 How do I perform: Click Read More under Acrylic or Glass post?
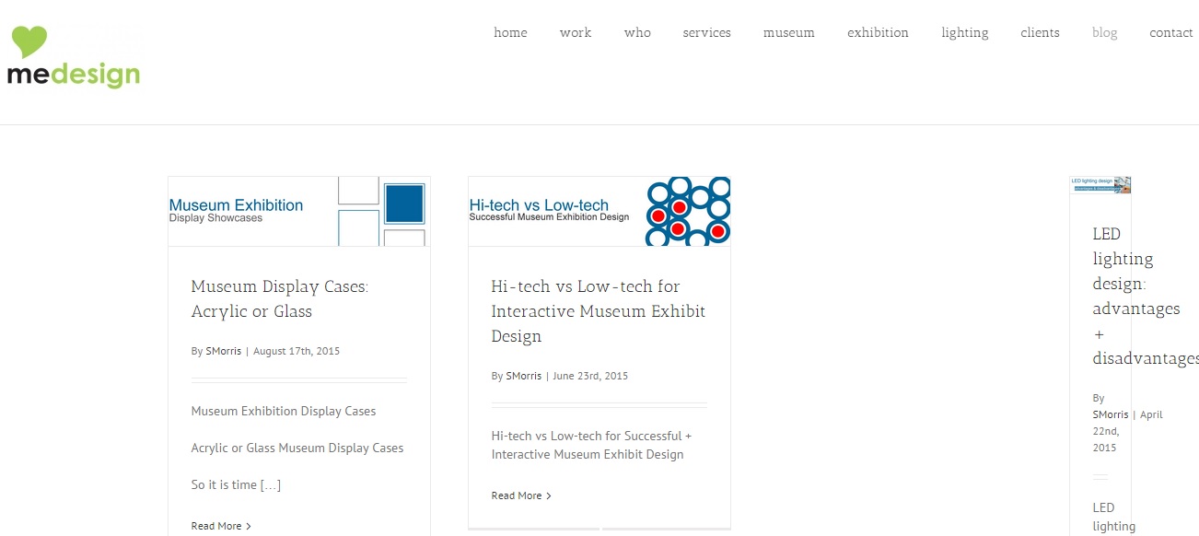(x=221, y=526)
